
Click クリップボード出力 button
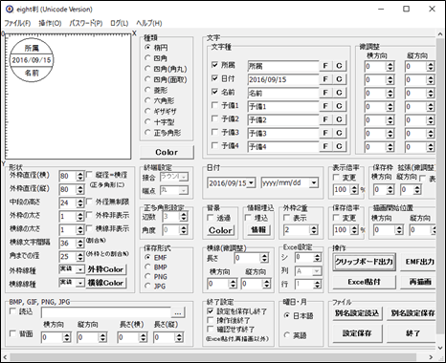(364, 262)
